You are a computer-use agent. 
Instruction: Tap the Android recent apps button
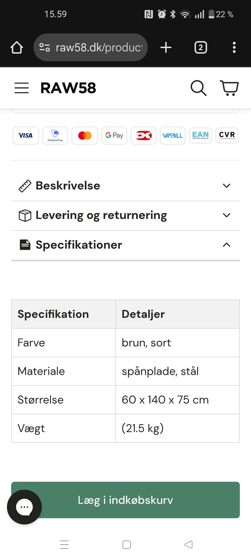64,545
